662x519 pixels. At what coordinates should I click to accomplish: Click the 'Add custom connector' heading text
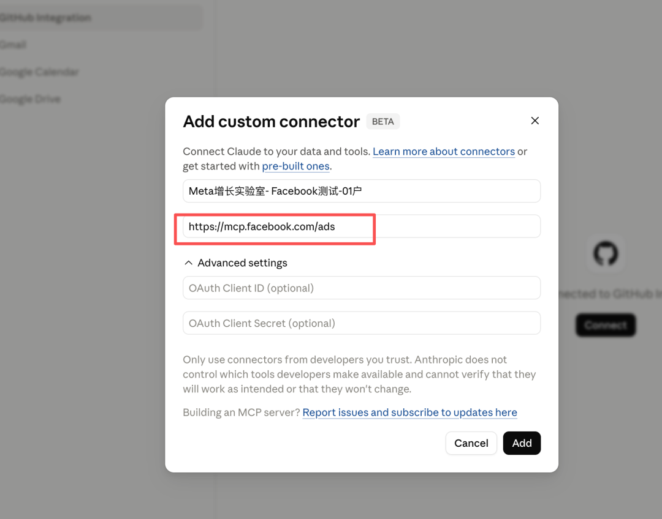271,121
